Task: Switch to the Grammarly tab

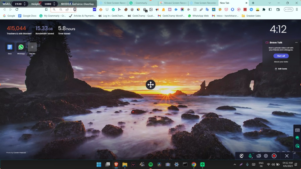Action: 143,3
